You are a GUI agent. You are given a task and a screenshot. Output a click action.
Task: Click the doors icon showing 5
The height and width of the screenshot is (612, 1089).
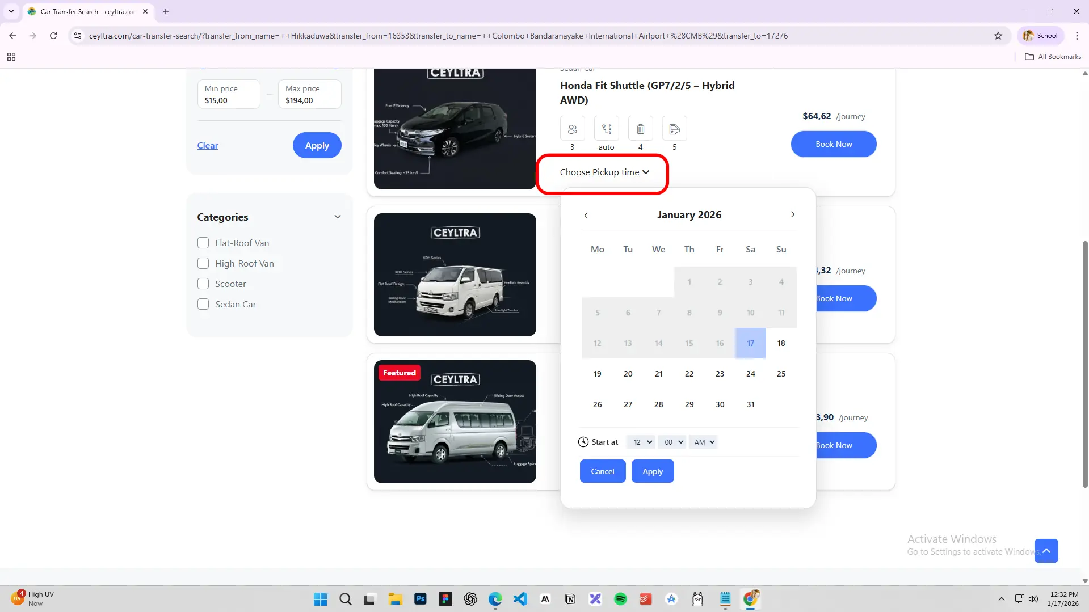(674, 129)
